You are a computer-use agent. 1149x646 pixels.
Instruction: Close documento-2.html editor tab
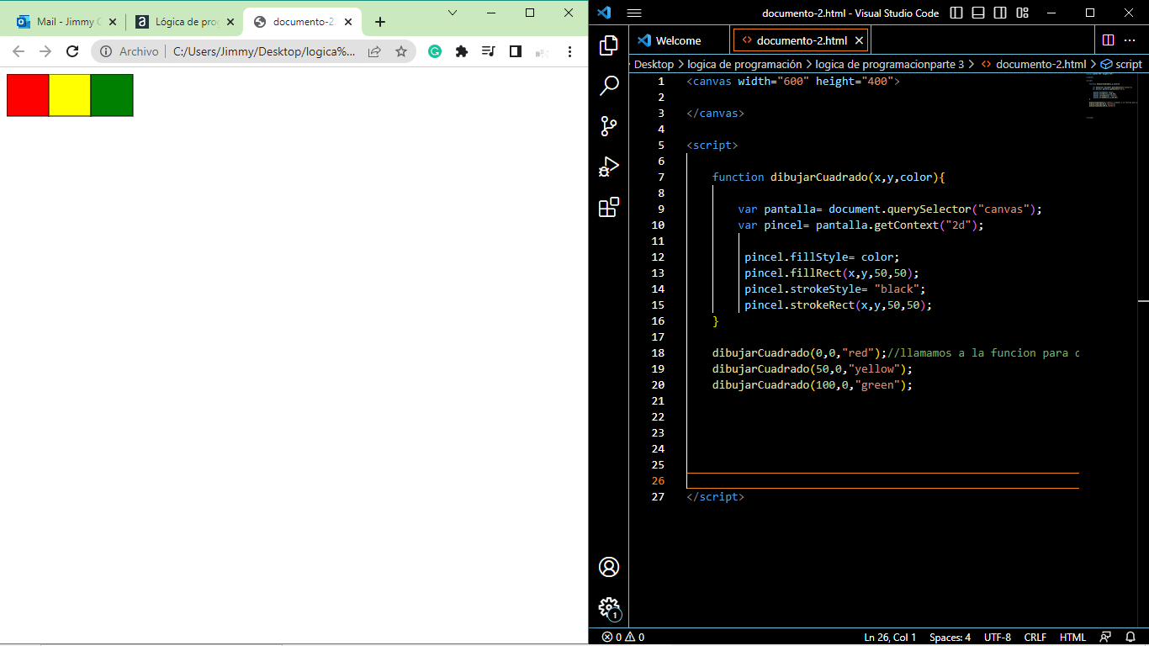tap(859, 40)
